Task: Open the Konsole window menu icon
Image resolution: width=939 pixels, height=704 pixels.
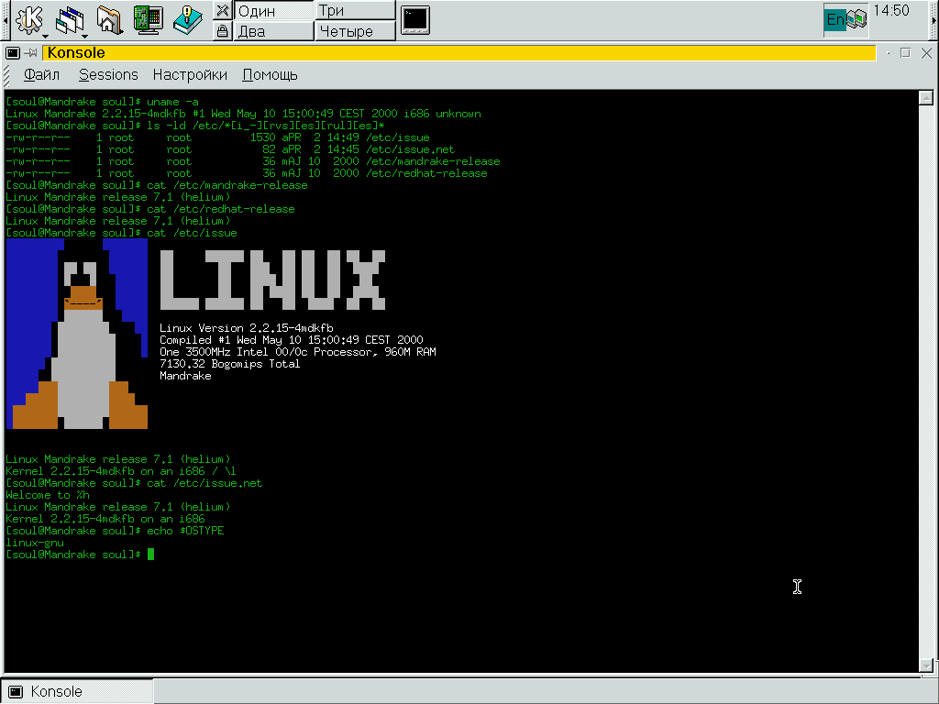Action: click(x=13, y=52)
